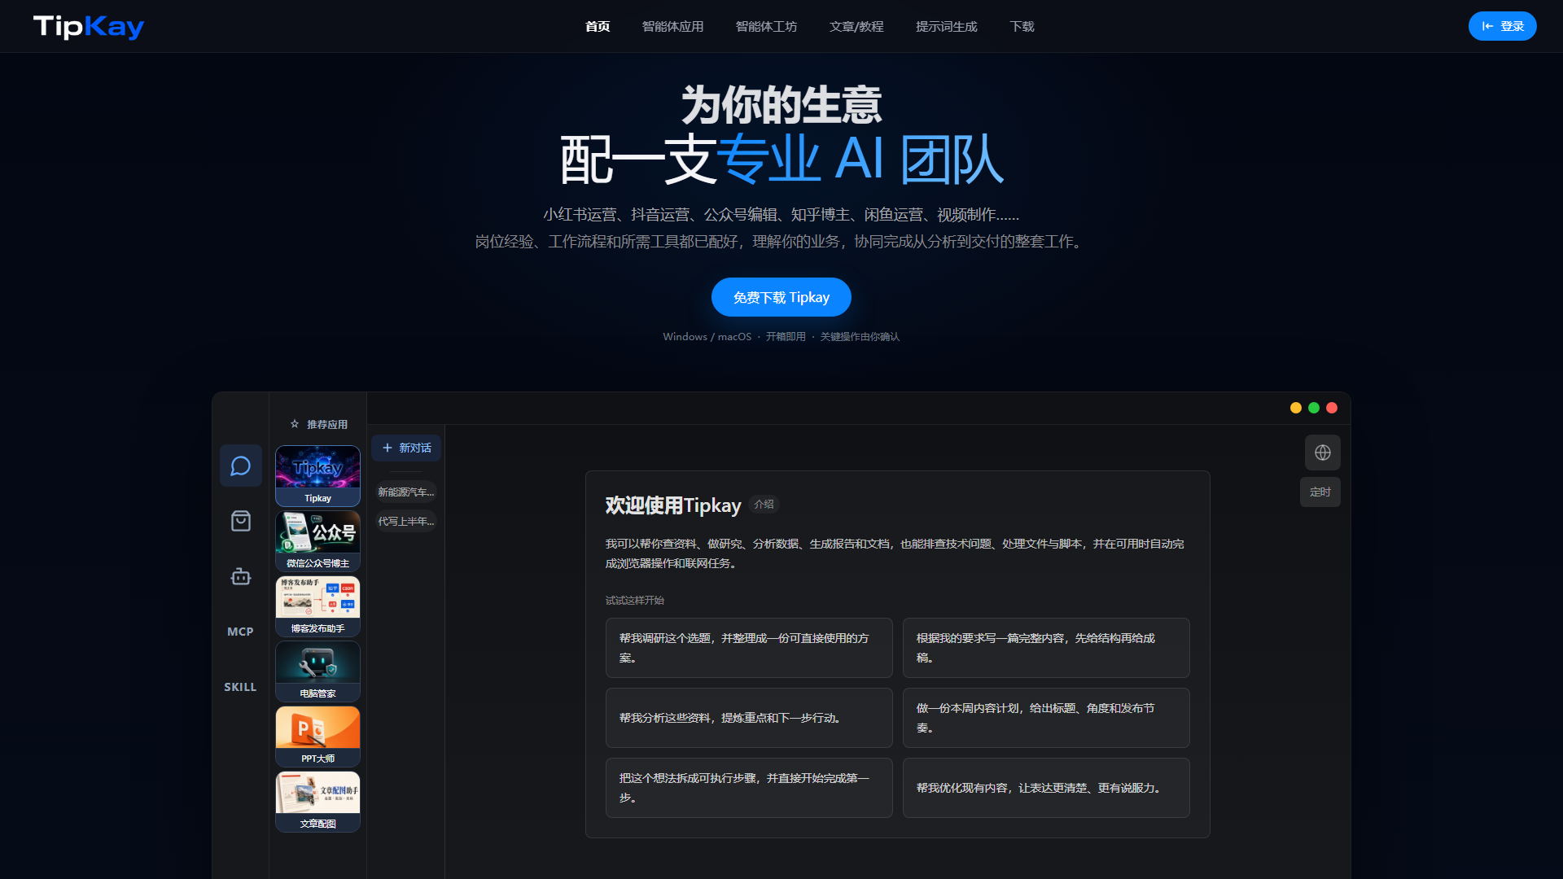
Task: Open the robot agent sidebar icon
Action: [x=240, y=576]
